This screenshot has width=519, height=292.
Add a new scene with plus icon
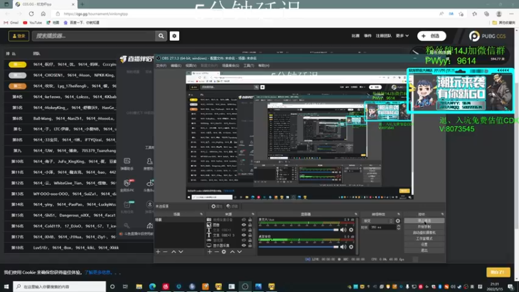pyautogui.click(x=158, y=252)
